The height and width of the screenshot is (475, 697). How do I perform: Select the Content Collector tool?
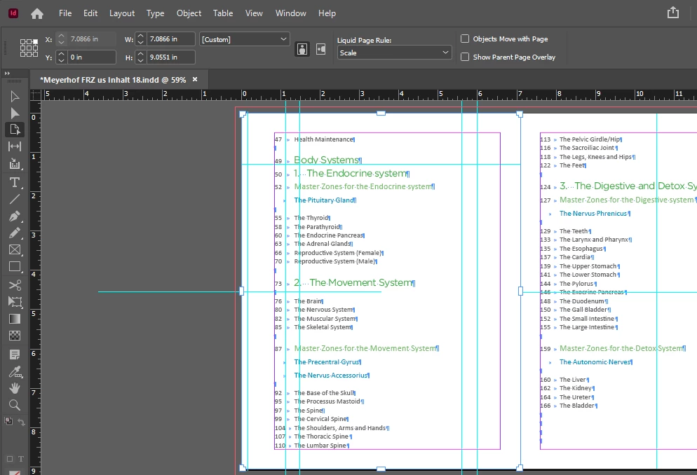[x=15, y=163]
